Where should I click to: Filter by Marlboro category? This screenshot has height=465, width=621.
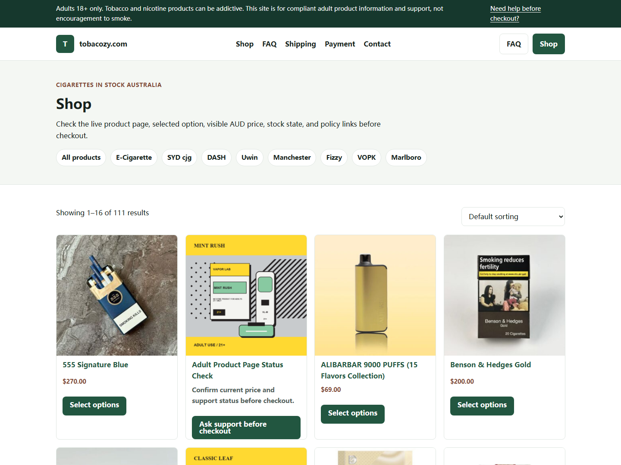[406, 158]
